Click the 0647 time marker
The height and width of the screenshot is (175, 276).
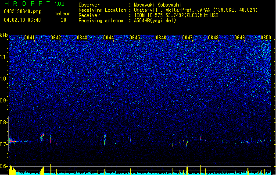[187, 38]
